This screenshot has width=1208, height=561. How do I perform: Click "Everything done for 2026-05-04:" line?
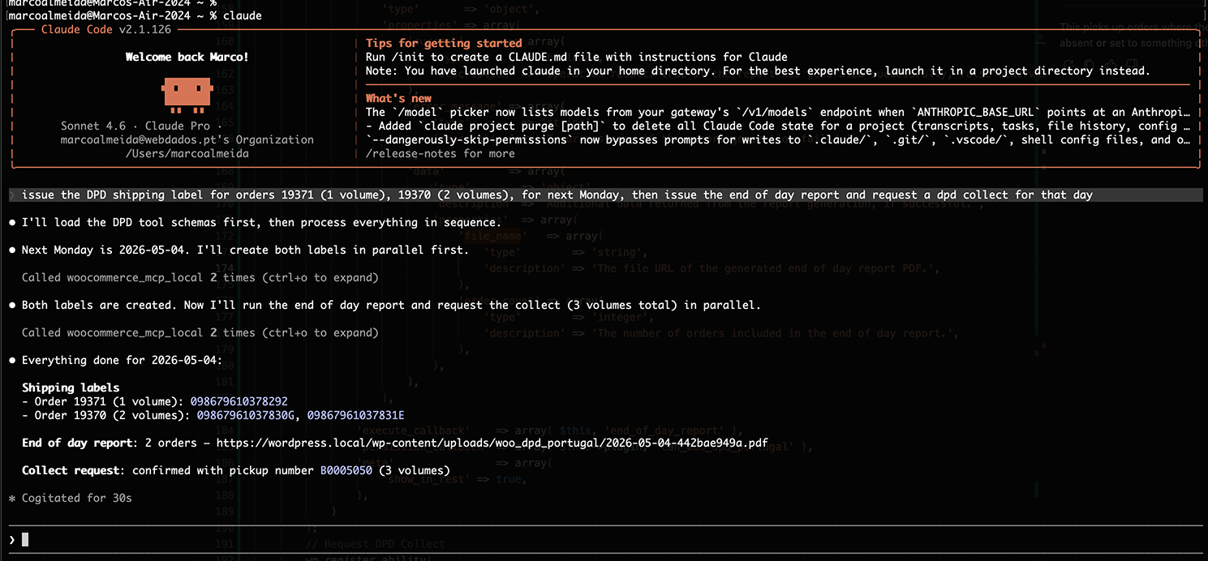[122, 360]
